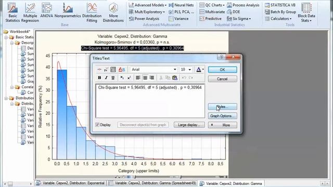Apply italic formatting in Titles/Text dialog
Screen dimensions: 333x187
[106, 78]
